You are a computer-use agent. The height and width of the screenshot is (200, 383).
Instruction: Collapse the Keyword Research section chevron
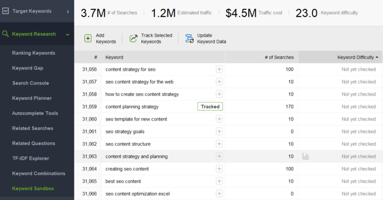click(x=68, y=35)
